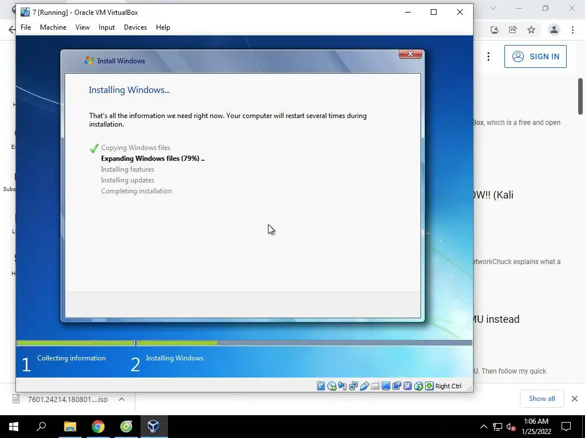This screenshot has width=585, height=438.
Task: Open the Chrome three-dot menu
Action: (572, 30)
